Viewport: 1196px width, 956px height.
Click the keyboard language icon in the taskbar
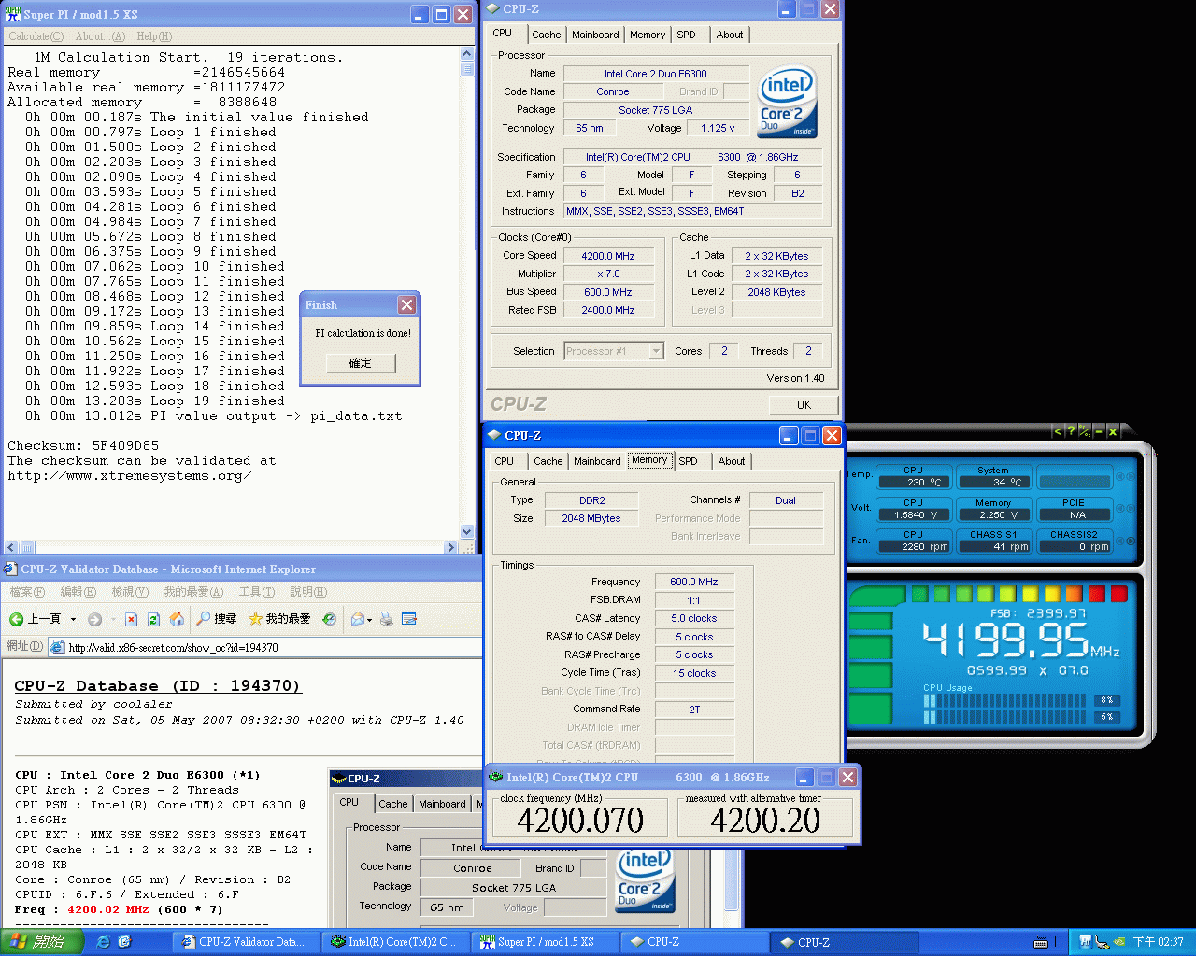click(x=1041, y=942)
